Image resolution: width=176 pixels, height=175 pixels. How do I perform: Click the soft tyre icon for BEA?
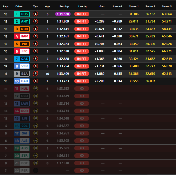pyautogui.click(x=36, y=74)
